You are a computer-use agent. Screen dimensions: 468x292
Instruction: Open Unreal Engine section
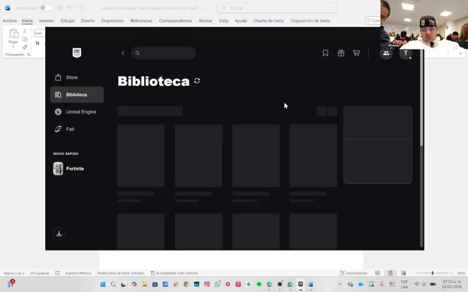77,112
